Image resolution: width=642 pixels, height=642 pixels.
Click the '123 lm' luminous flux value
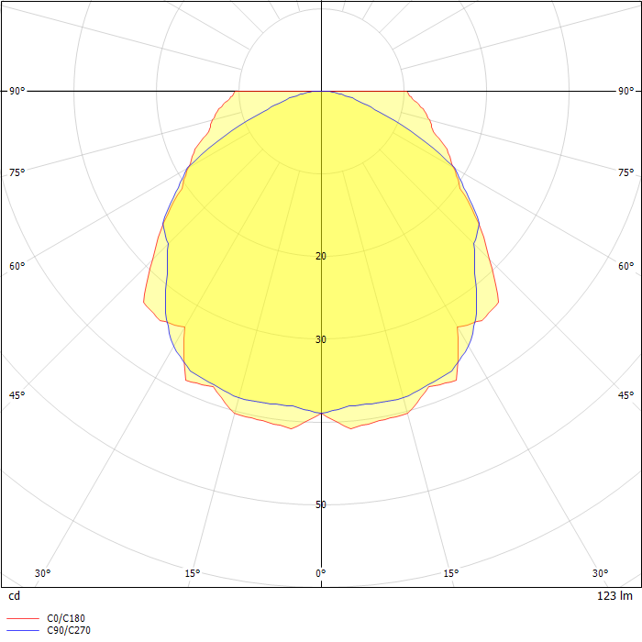point(614,596)
